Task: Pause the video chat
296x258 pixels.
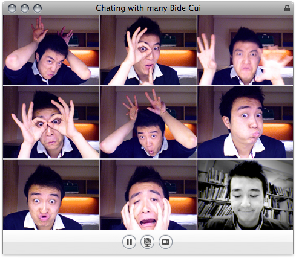Action: click(129, 242)
